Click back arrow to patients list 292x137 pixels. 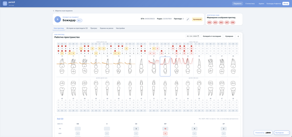54,11
